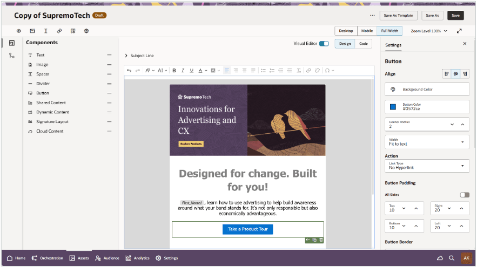Click the link icon in the top toolbar
Viewport: 477px width, 267px height.
click(x=59, y=31)
